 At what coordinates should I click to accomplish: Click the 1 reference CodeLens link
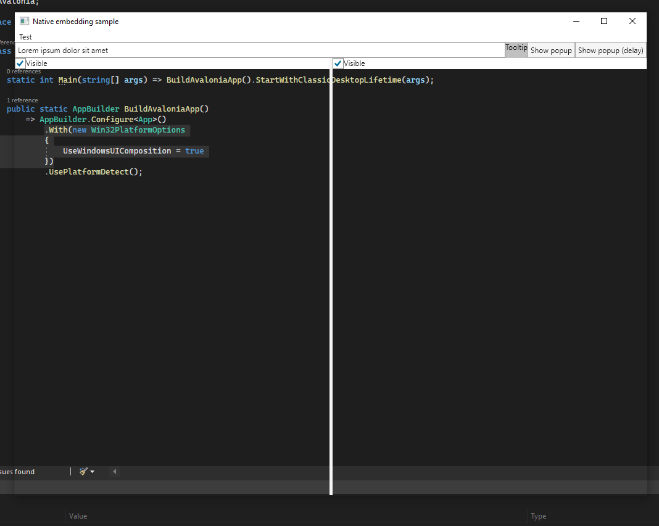(22, 100)
